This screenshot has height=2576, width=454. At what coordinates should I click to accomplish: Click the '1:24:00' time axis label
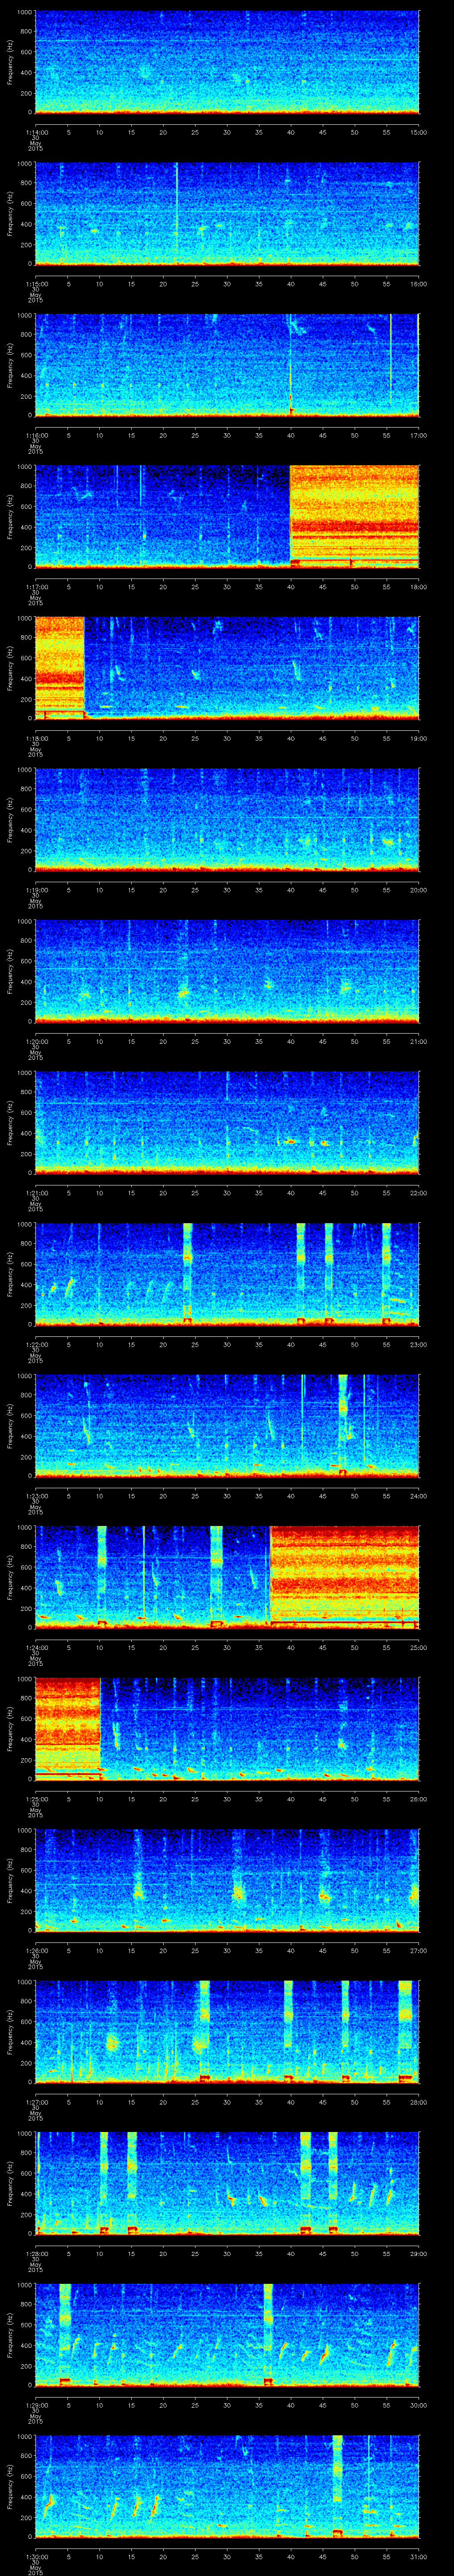[x=36, y=1647]
